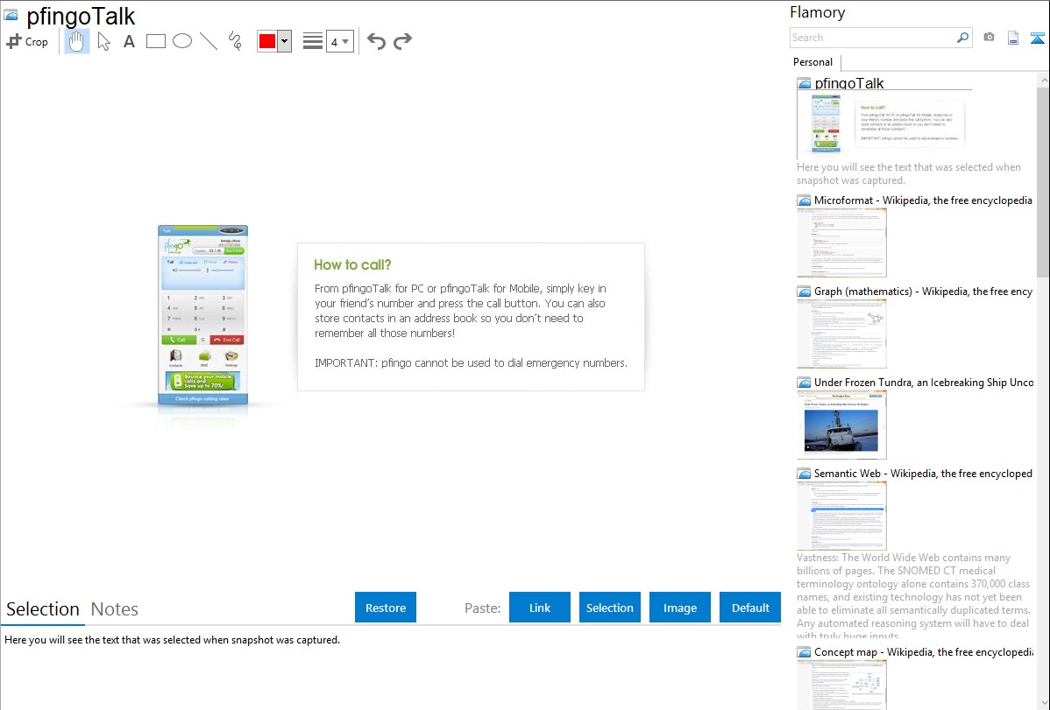Open pfingoTalk snapshot thumbnail in sidebar
1050x710 pixels.
coord(883,124)
